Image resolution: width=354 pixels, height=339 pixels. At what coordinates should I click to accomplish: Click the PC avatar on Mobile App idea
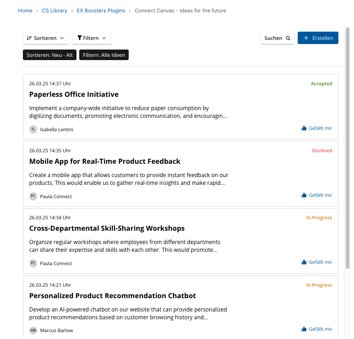33,196
